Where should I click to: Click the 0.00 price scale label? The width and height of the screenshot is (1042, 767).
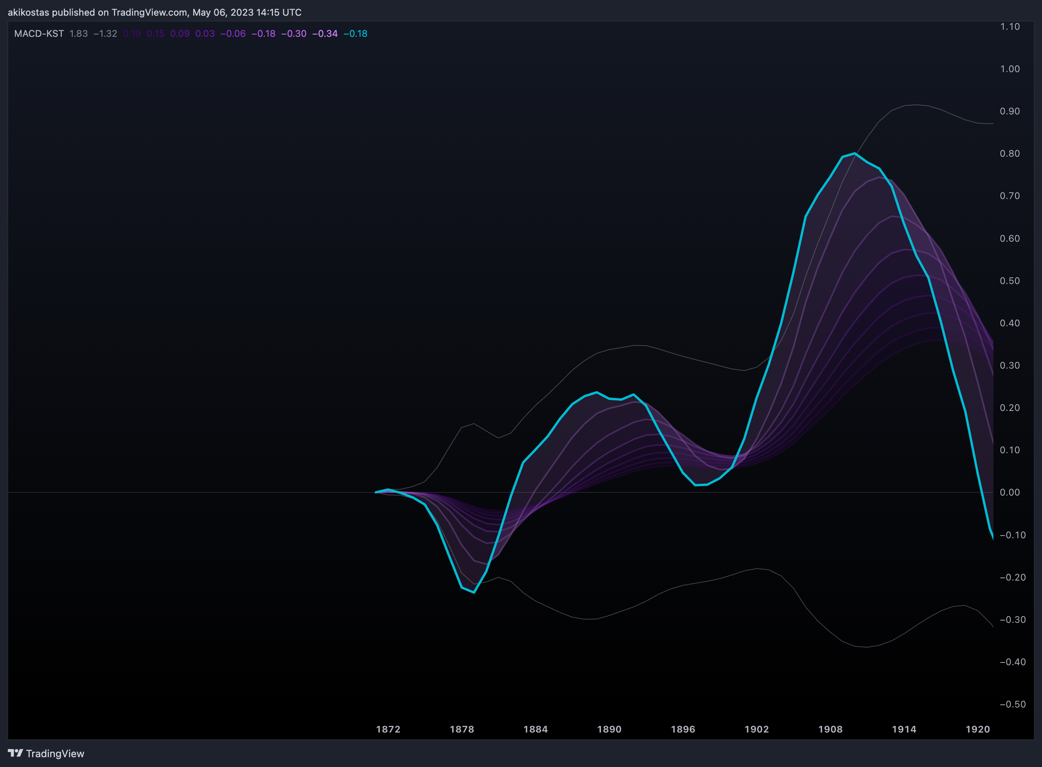(x=1009, y=492)
